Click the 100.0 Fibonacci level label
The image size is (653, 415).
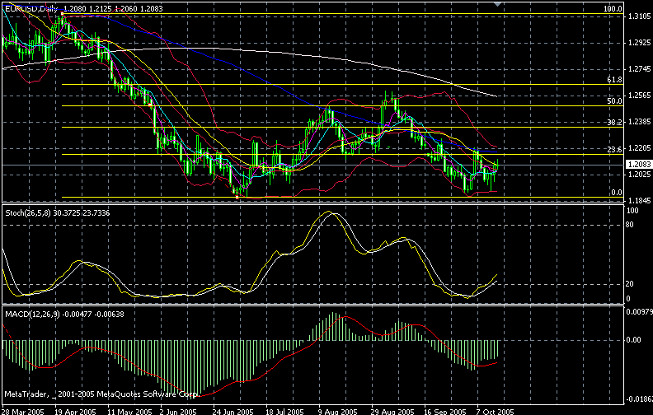click(x=611, y=9)
